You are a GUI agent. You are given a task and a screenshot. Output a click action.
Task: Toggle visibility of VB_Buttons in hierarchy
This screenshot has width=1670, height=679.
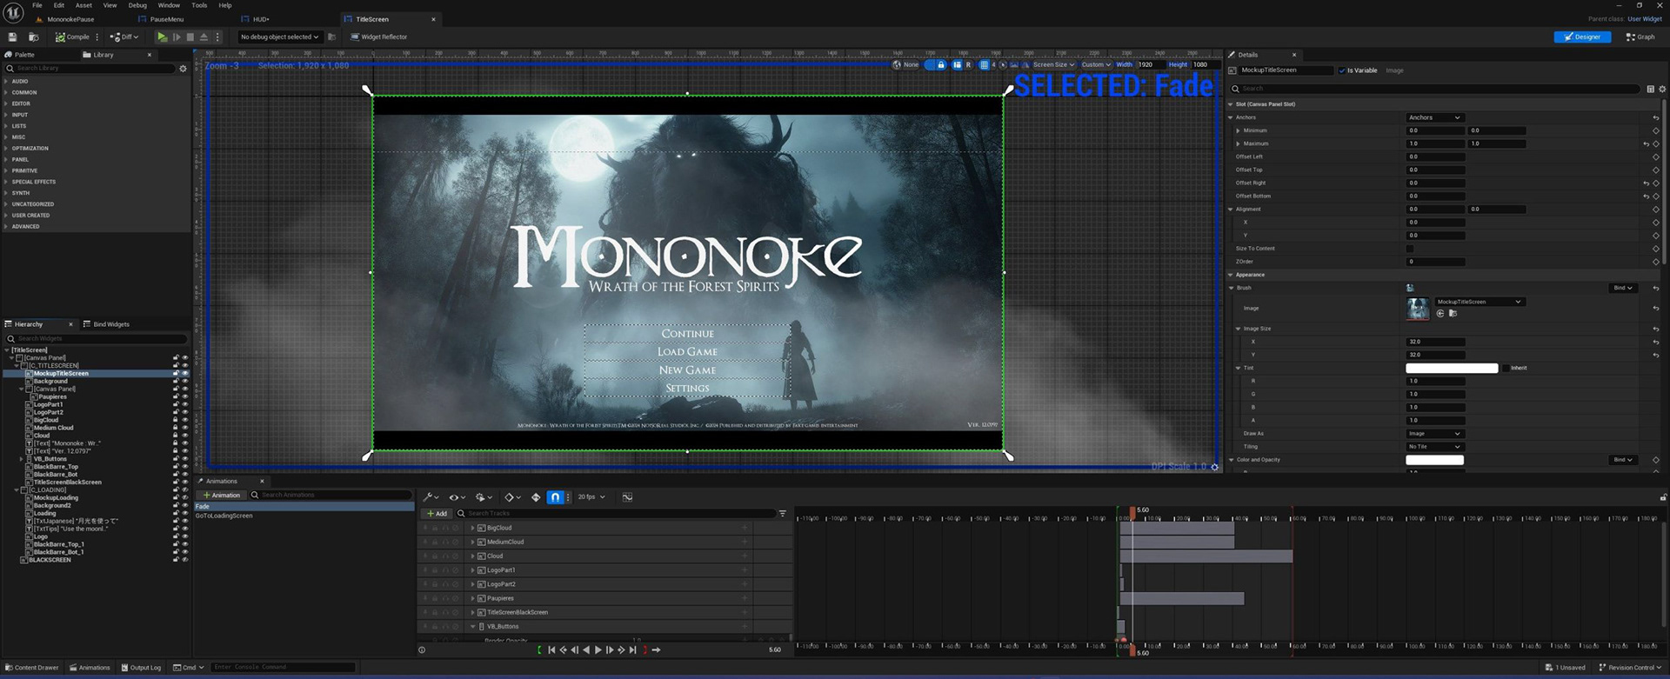[184, 459]
